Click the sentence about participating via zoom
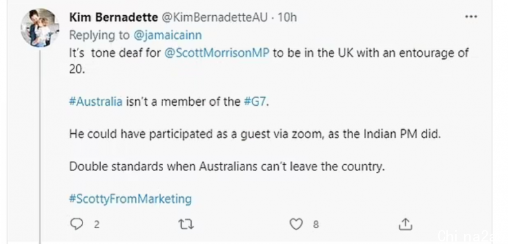Viewport: 508px width, 244px height. [x=255, y=134]
